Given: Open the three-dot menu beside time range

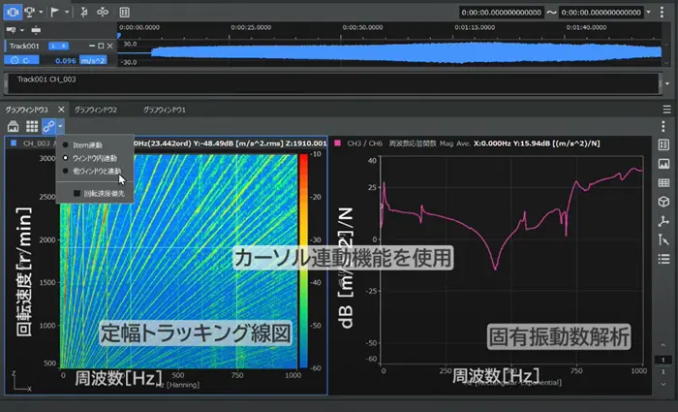Looking at the screenshot, I should click(x=662, y=13).
